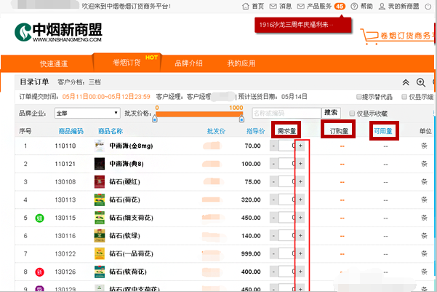
Task: Click the 999.00 guide price cell
Action: (251, 253)
